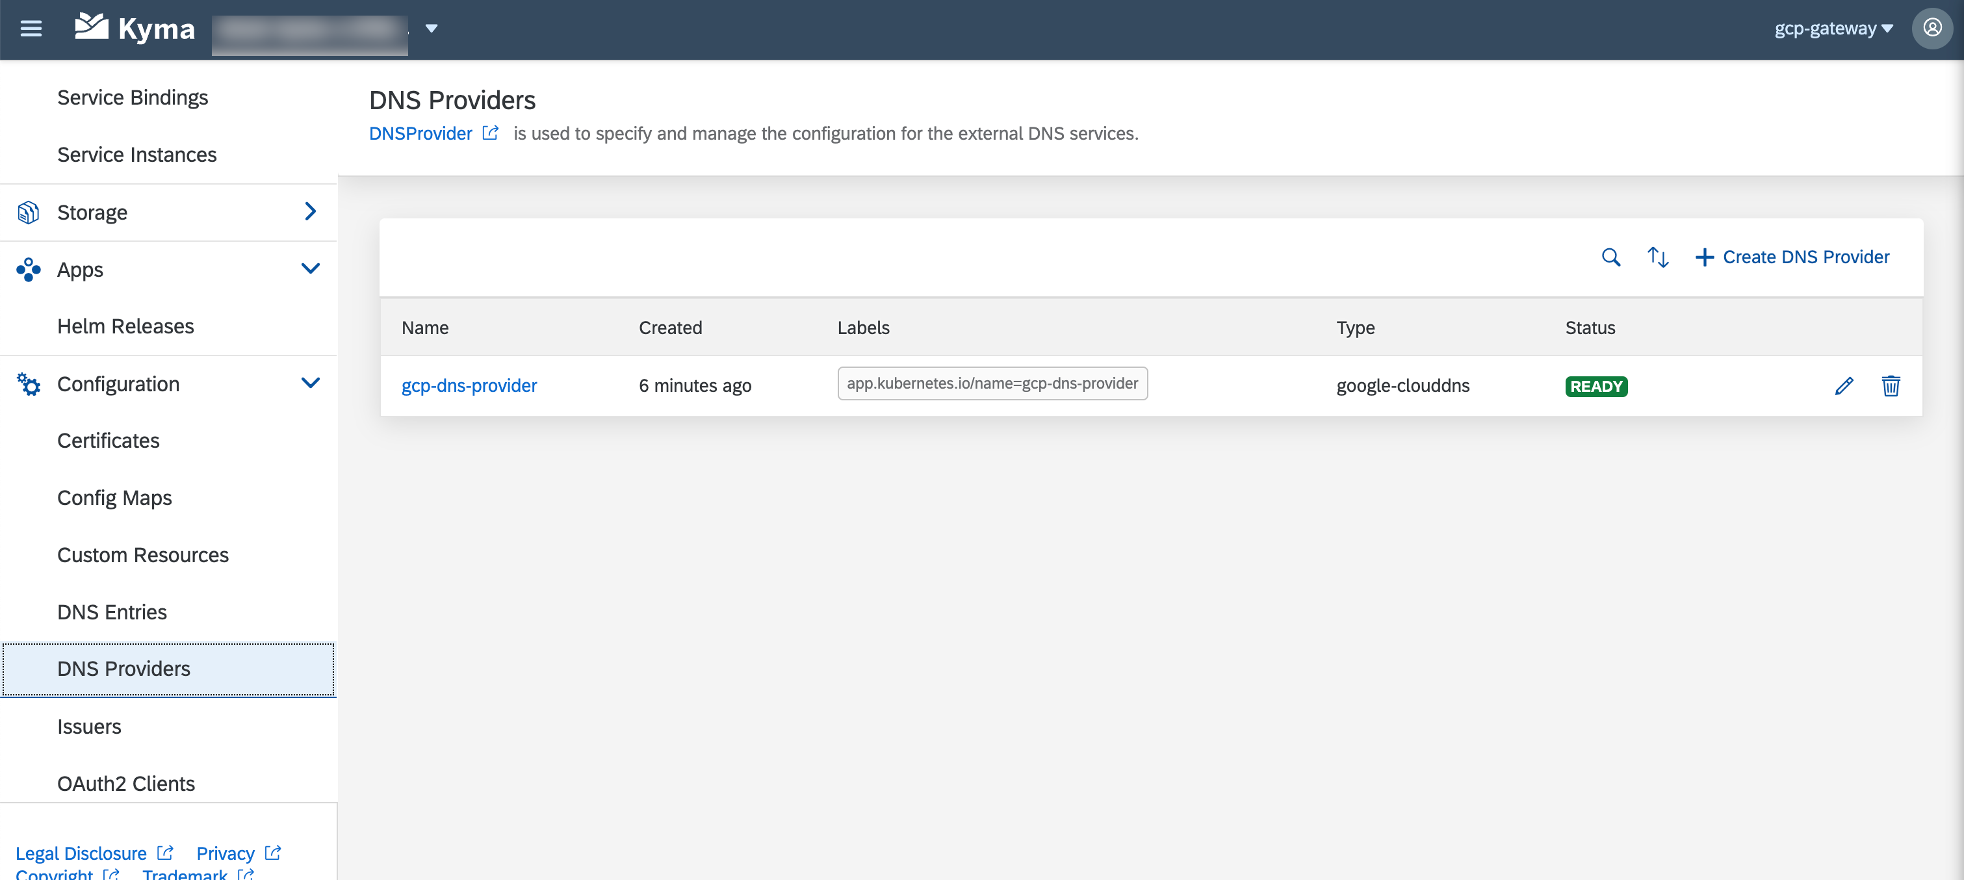Click external icon beside Legal Disclosure
The image size is (1964, 880).
[x=166, y=853]
